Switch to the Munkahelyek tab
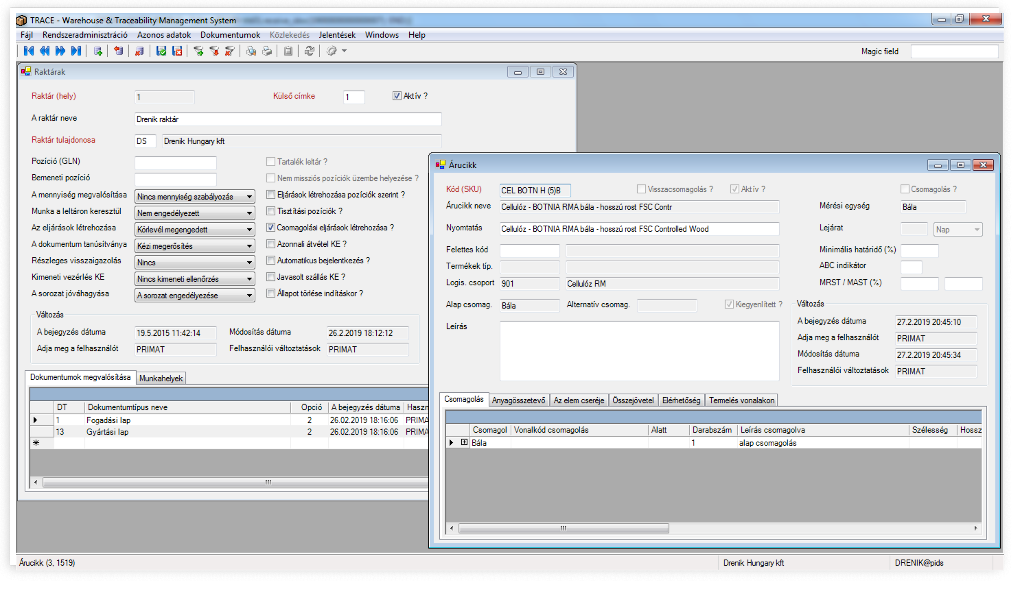This screenshot has width=1020, height=589. [161, 378]
